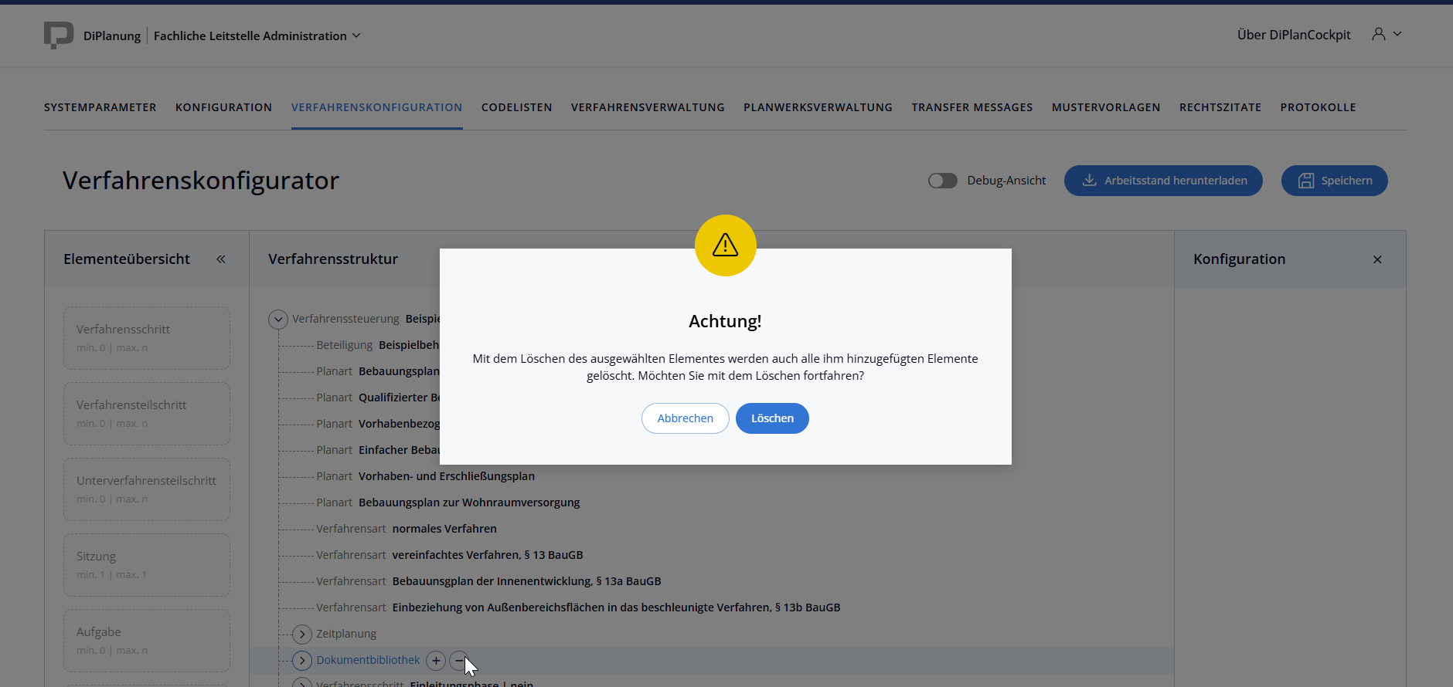Cancel the dialog with Abbrechen
The image size is (1453, 687).
[x=685, y=418]
